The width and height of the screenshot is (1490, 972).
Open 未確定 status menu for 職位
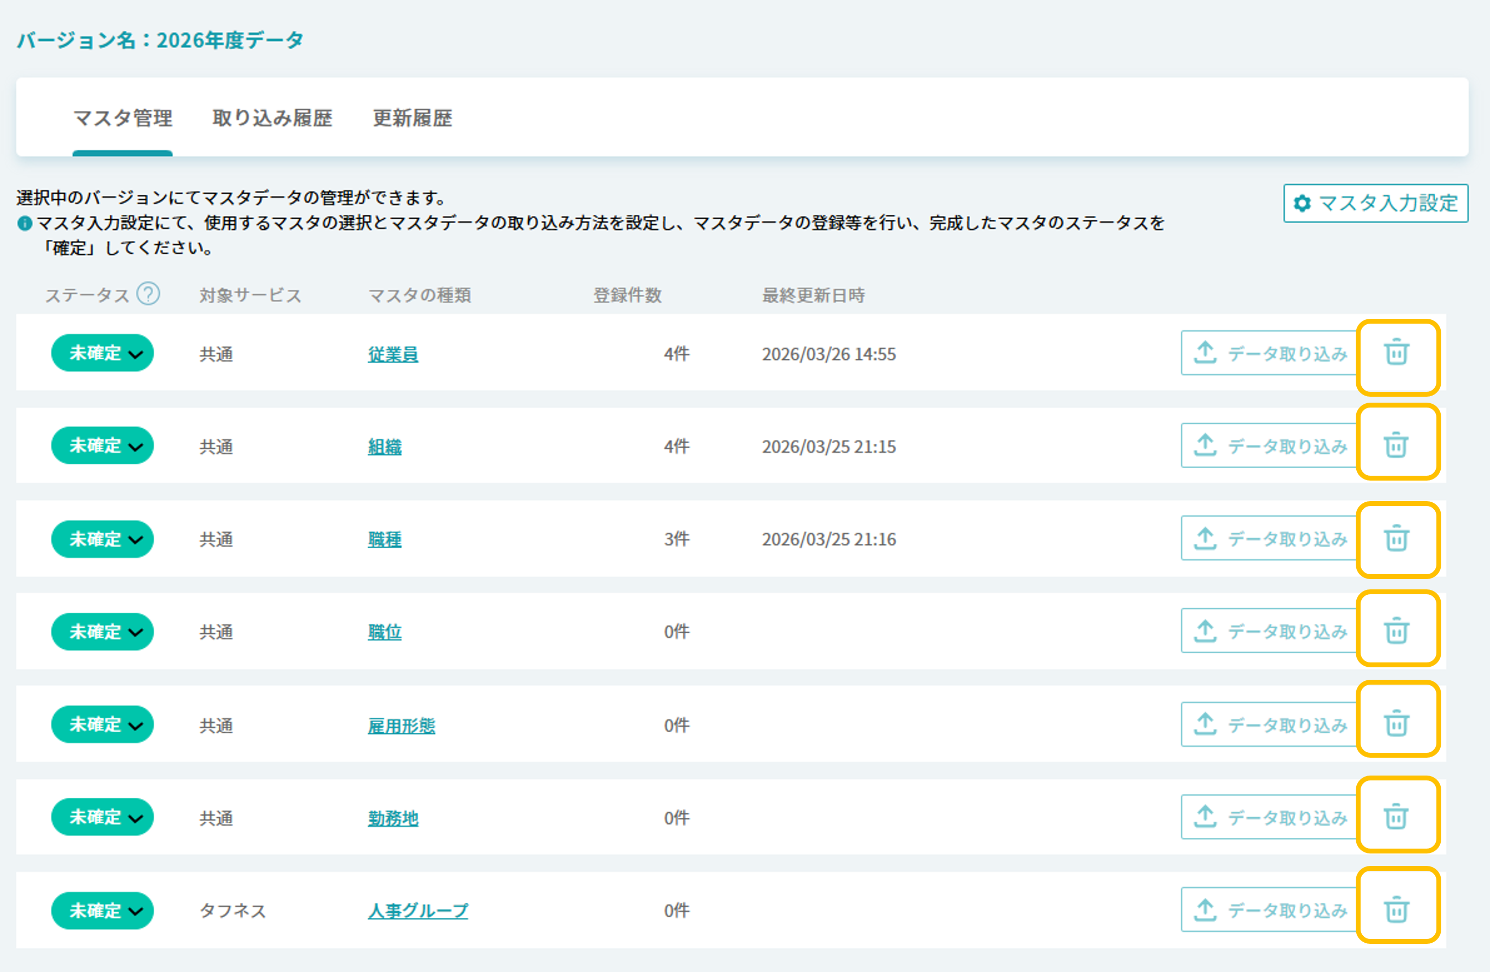pos(103,632)
